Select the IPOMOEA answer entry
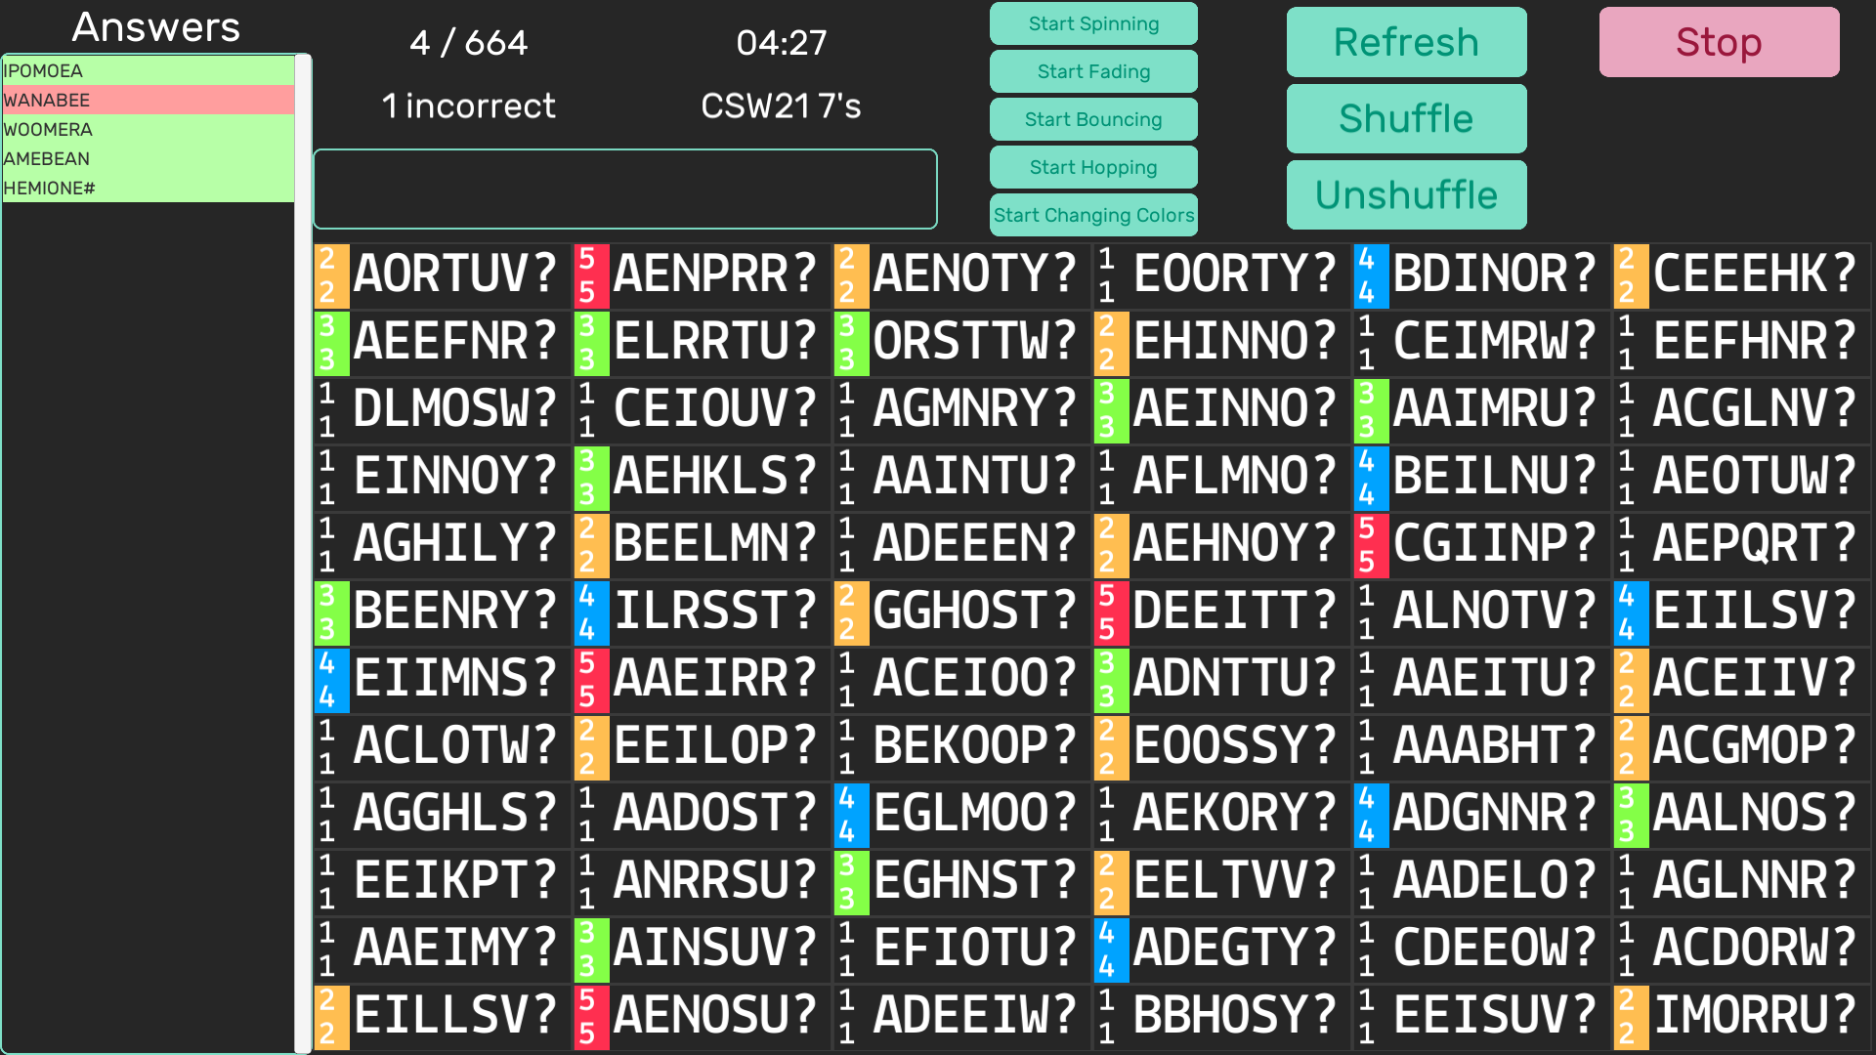The width and height of the screenshot is (1876, 1055). [147, 70]
